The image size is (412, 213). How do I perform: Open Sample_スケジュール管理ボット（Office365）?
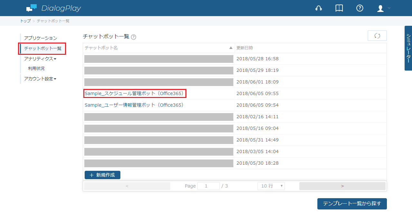[x=134, y=93]
